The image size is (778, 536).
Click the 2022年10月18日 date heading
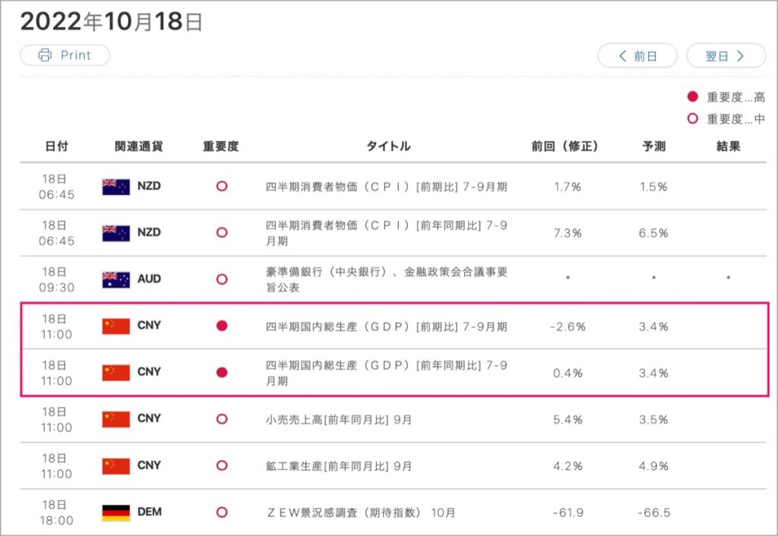(x=112, y=21)
